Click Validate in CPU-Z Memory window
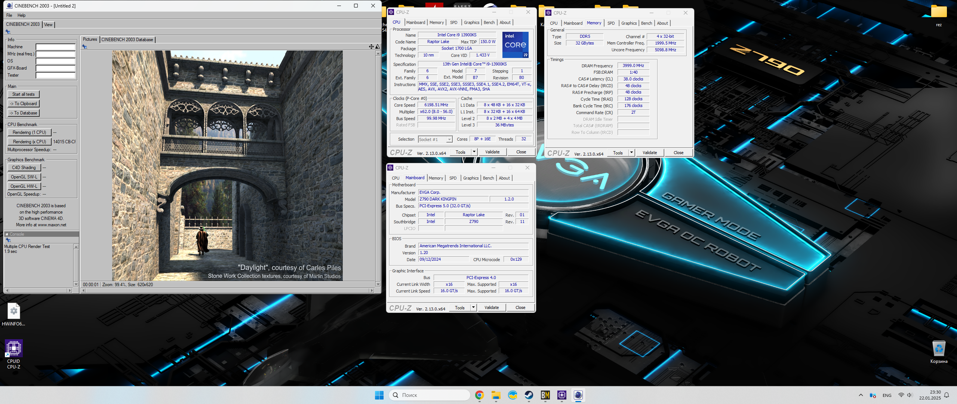The image size is (957, 404). coord(649,153)
